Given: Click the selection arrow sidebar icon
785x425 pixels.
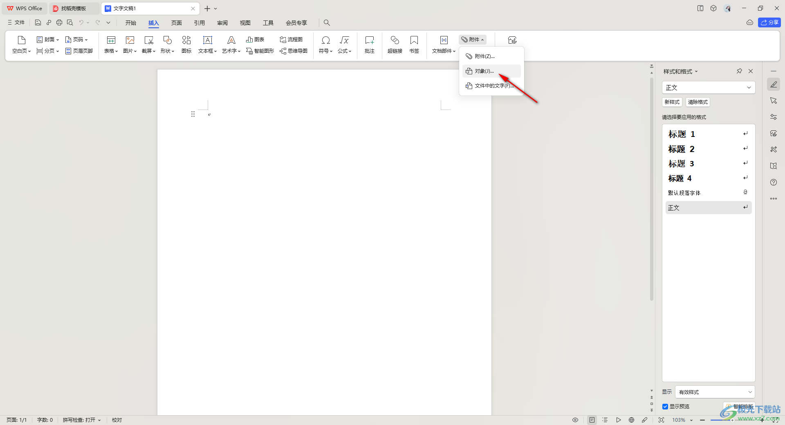Looking at the screenshot, I should coord(774,101).
